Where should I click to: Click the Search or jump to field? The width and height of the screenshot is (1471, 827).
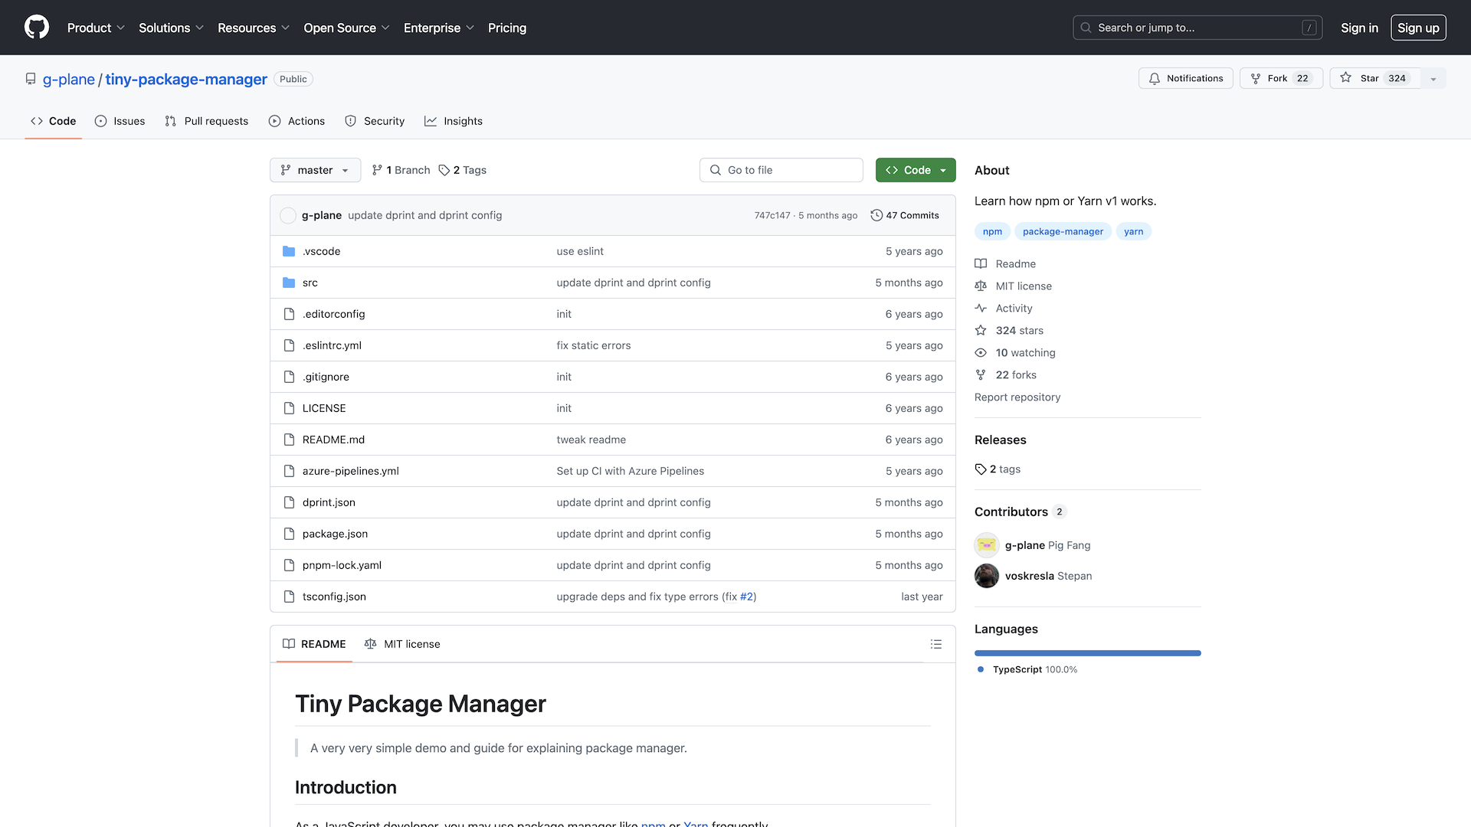click(1197, 28)
